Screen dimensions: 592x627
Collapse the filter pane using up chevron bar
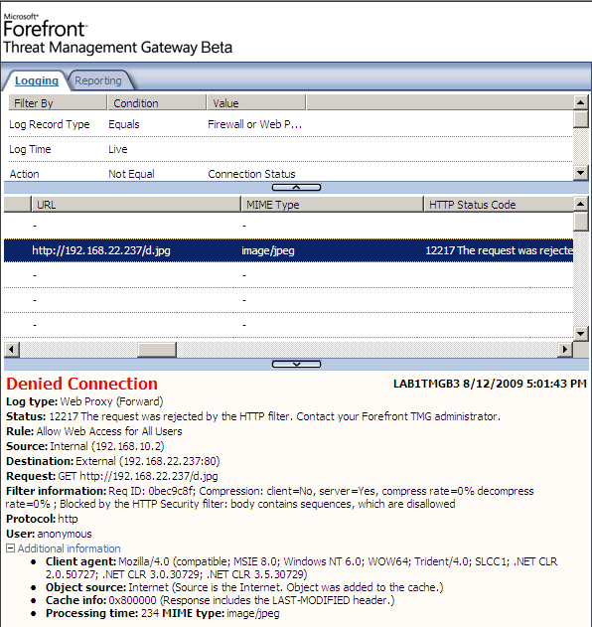pyautogui.click(x=296, y=187)
